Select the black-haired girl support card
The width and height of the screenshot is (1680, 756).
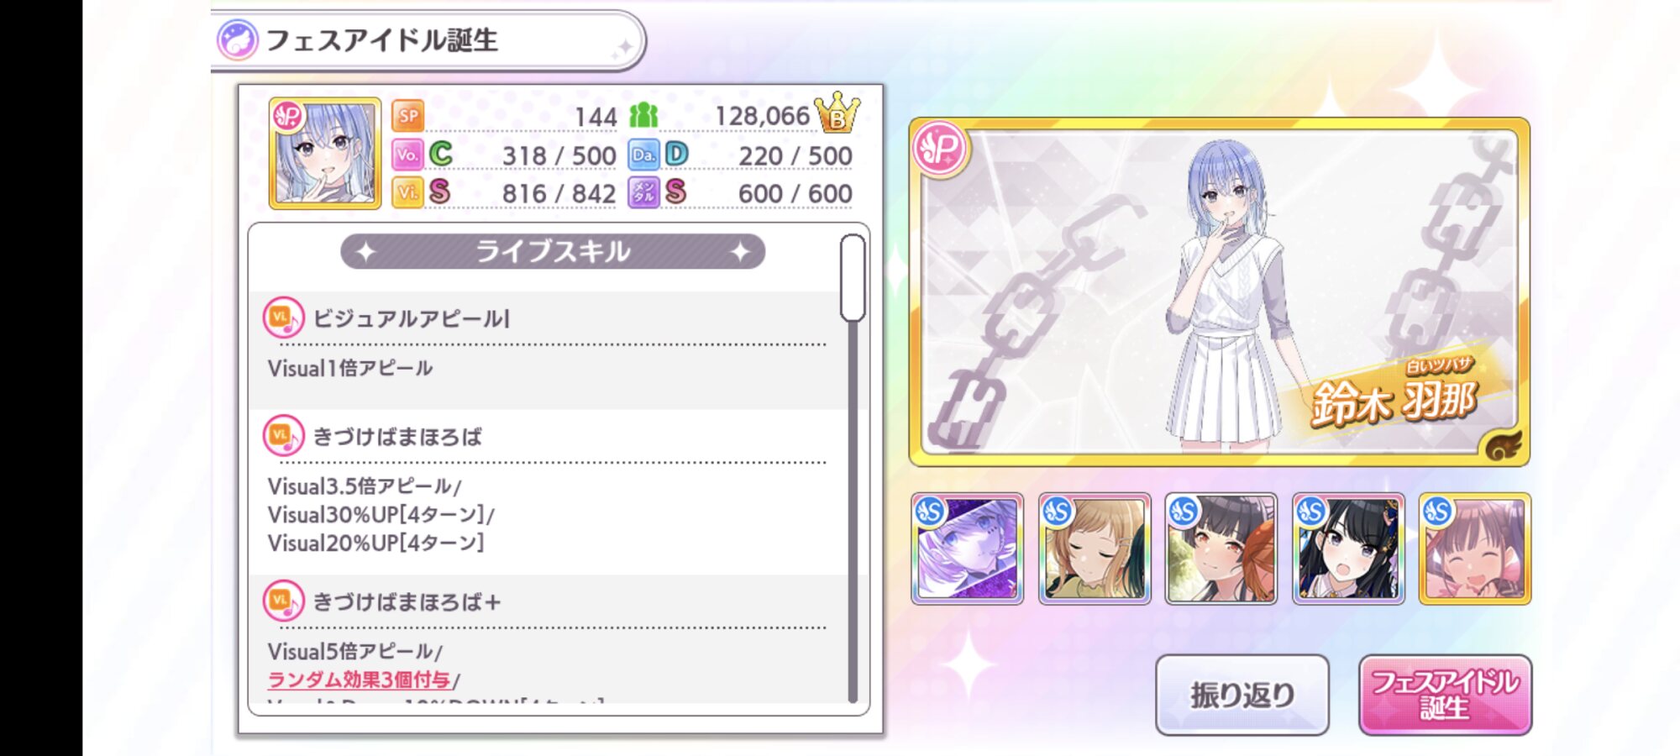1347,549
